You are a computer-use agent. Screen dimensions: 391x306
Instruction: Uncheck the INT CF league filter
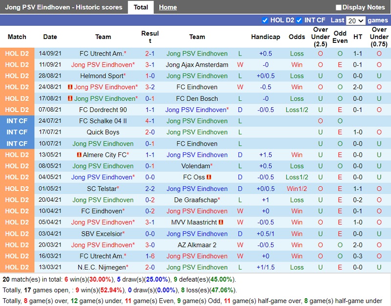pos(299,20)
